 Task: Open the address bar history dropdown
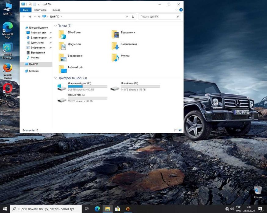click(127, 17)
